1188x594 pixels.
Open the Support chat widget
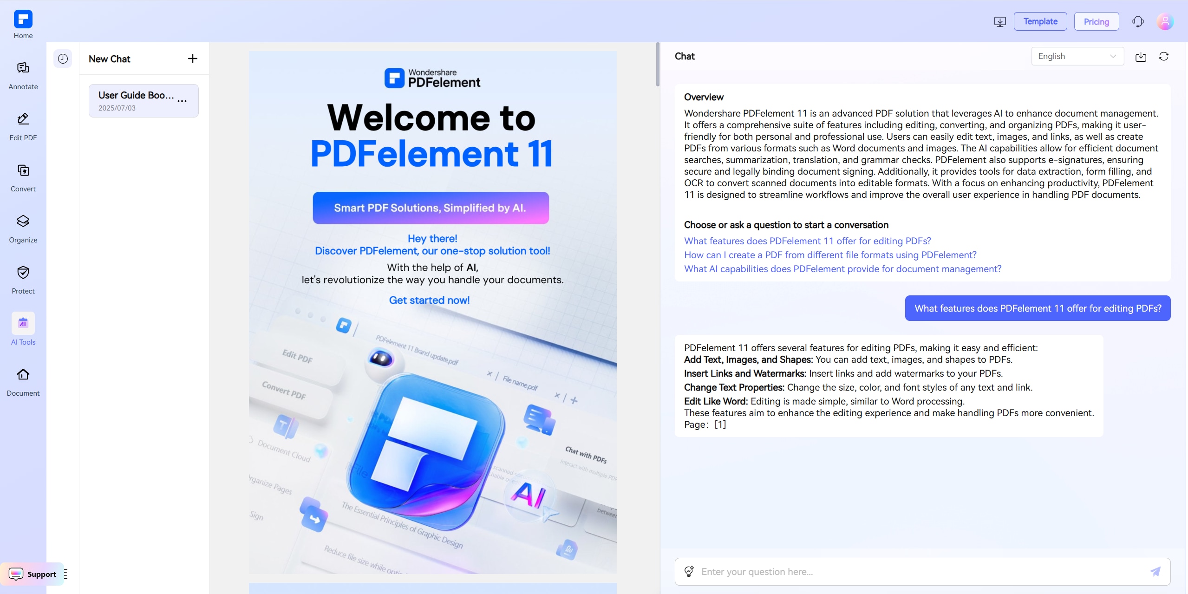click(x=32, y=574)
